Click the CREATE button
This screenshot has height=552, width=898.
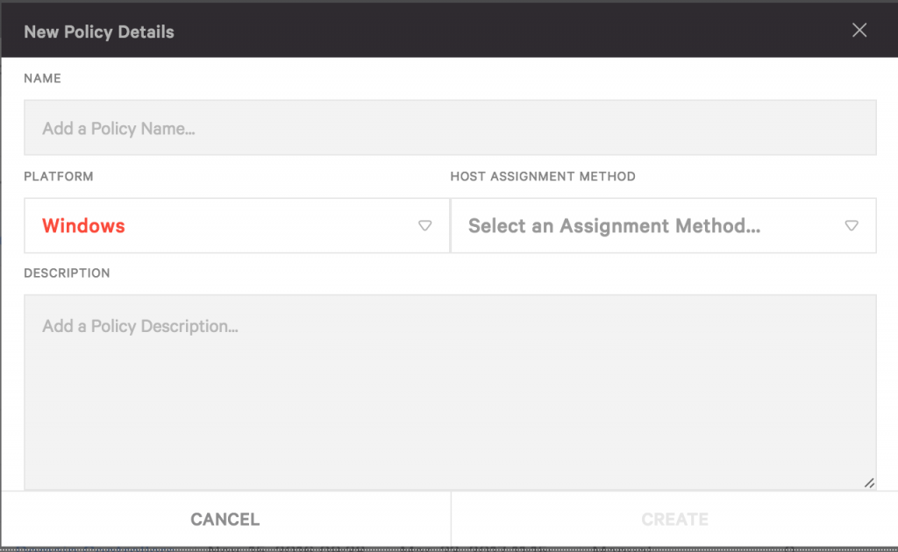point(674,519)
